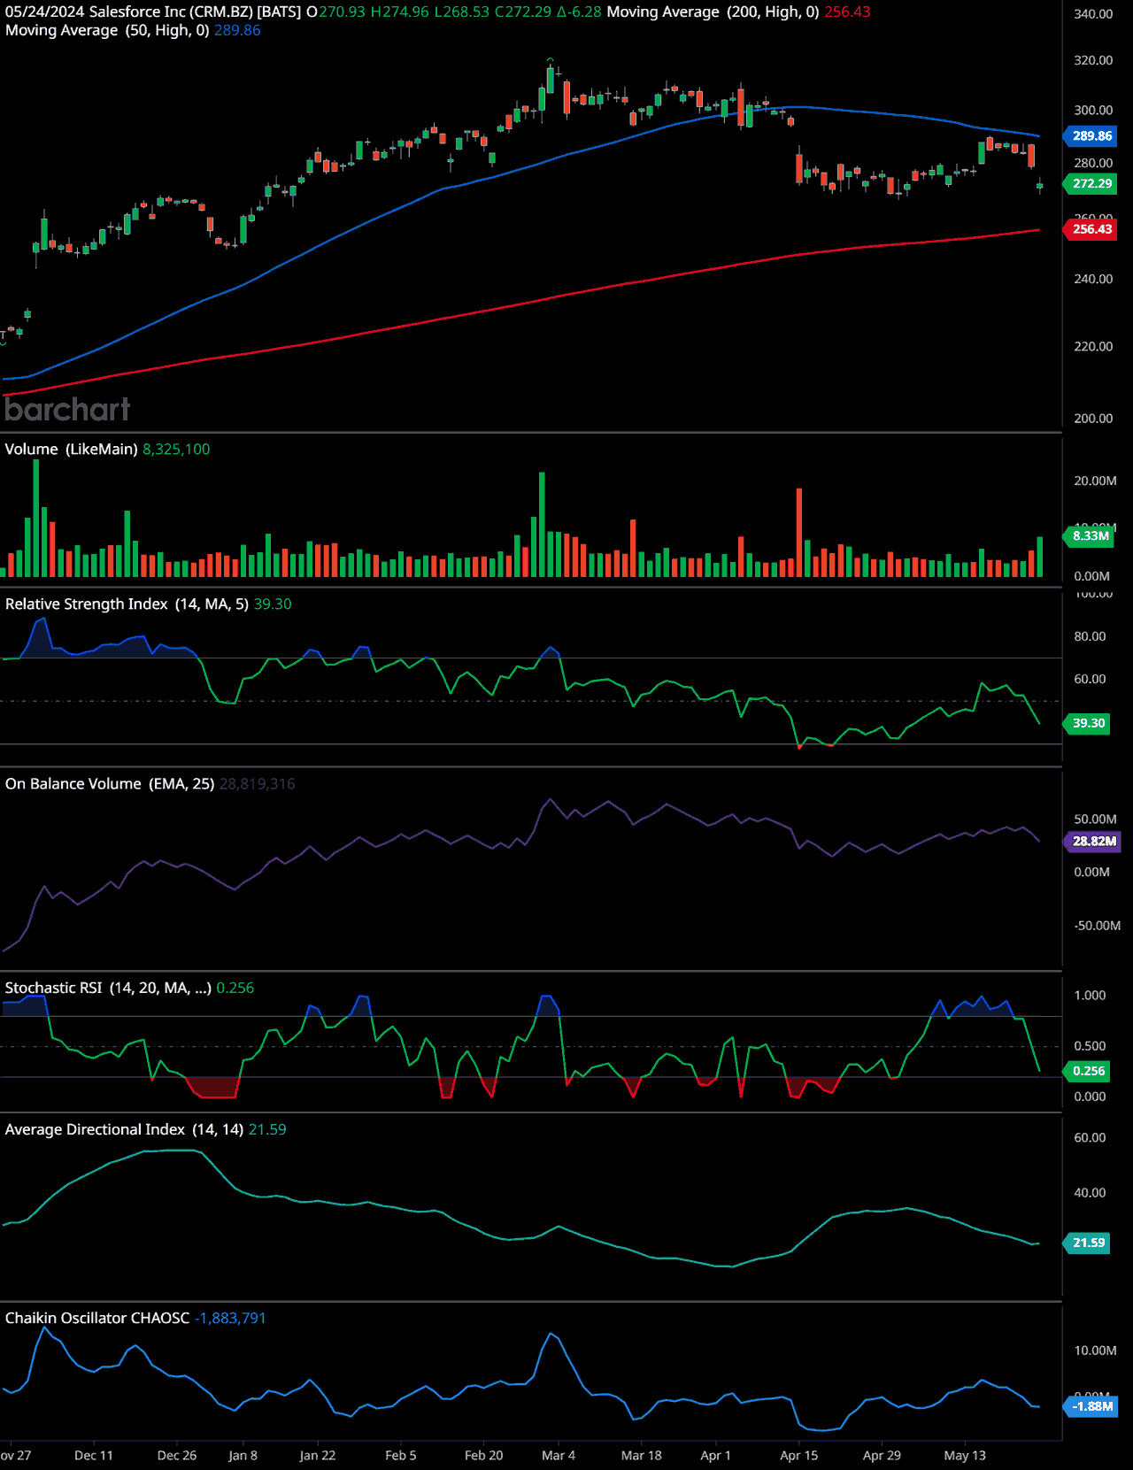The width and height of the screenshot is (1133, 1470).
Task: Click the 300.00 price axis label
Action: click(1093, 110)
